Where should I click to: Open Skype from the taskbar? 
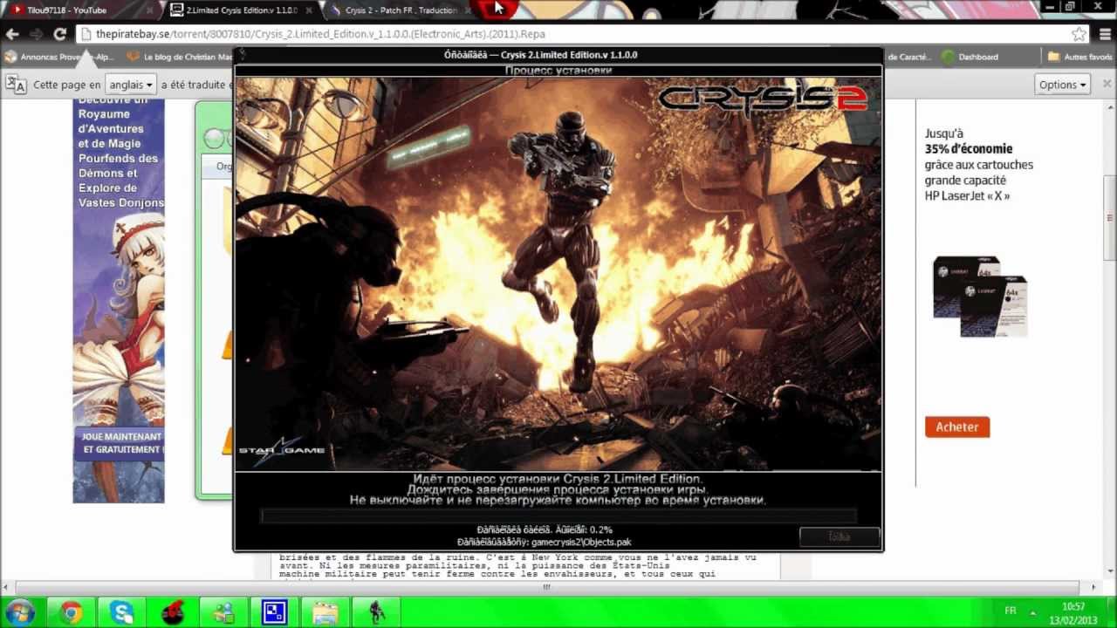click(121, 612)
